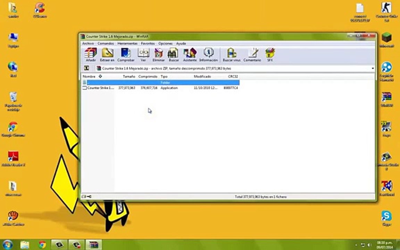
Task: Click the Ver file view icon
Action: pos(143,55)
